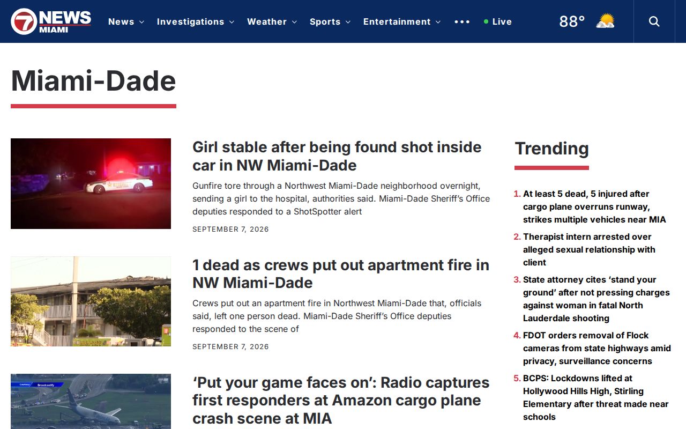The width and height of the screenshot is (686, 429).
Task: Open the Entertainment navigation item
Action: pyautogui.click(x=397, y=21)
